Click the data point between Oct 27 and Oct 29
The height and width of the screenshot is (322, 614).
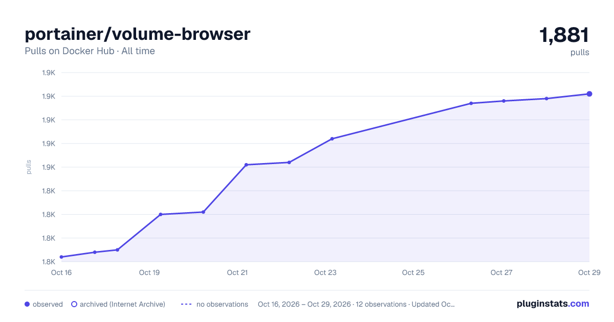546,99
